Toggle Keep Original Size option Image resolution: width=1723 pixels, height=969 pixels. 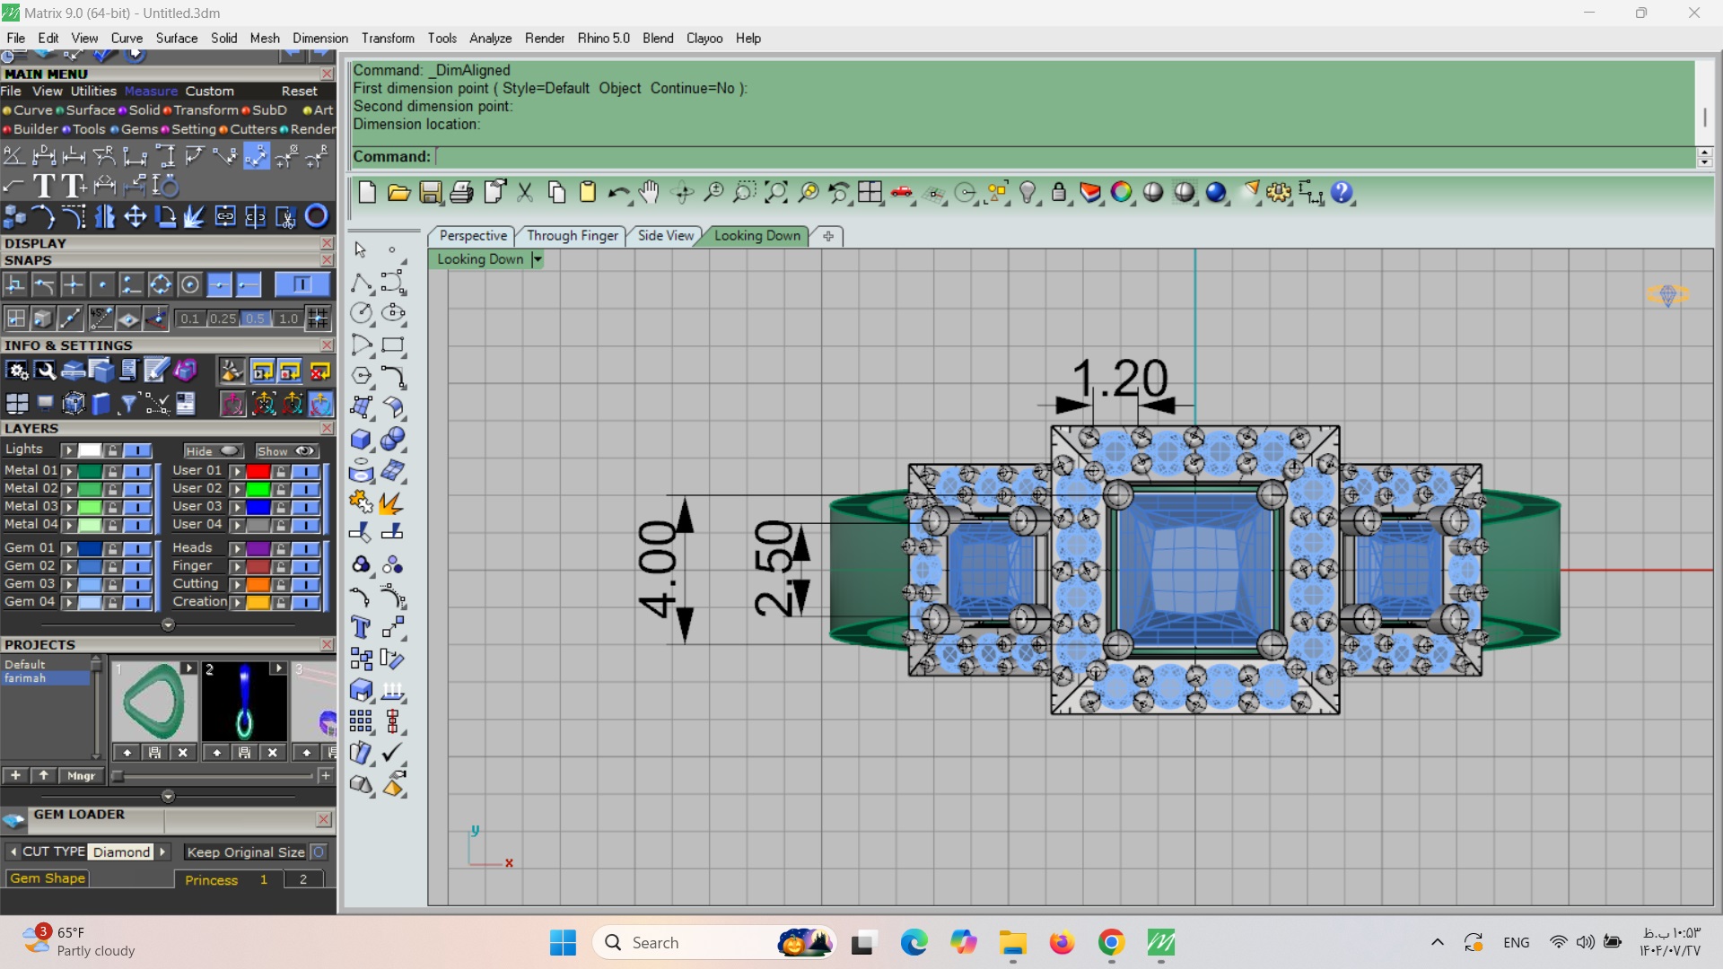pyautogui.click(x=319, y=852)
